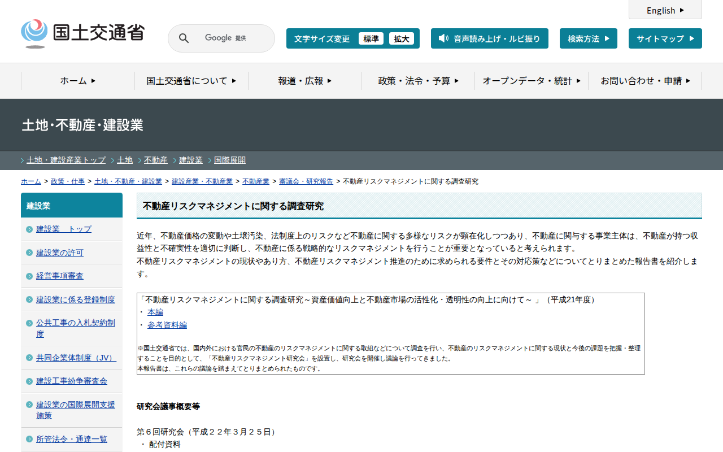Viewport: 723px width, 452px height.
Task: Click 政策・仕事 in the breadcrumb
Action: (x=68, y=181)
